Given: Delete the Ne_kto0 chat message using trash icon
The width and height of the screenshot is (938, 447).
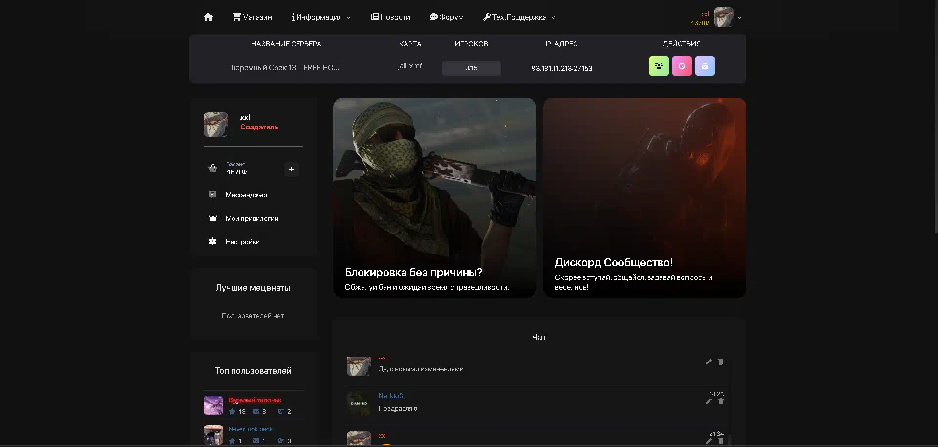Looking at the screenshot, I should pos(721,402).
